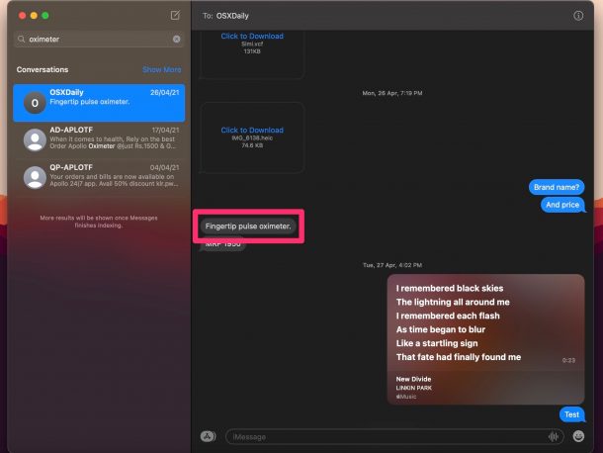Click the OSXDaily contact avatar
This screenshot has height=453, width=603.
click(x=36, y=102)
